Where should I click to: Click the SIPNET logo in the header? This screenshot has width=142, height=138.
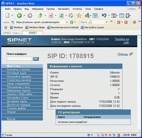20,41
